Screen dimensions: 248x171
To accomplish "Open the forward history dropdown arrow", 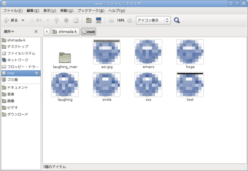I will 48,20.
